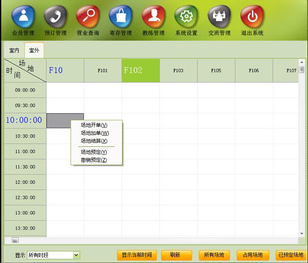The image size is (308, 263).
Task: Click the 10:00:00 time row header
Action: [25, 121]
